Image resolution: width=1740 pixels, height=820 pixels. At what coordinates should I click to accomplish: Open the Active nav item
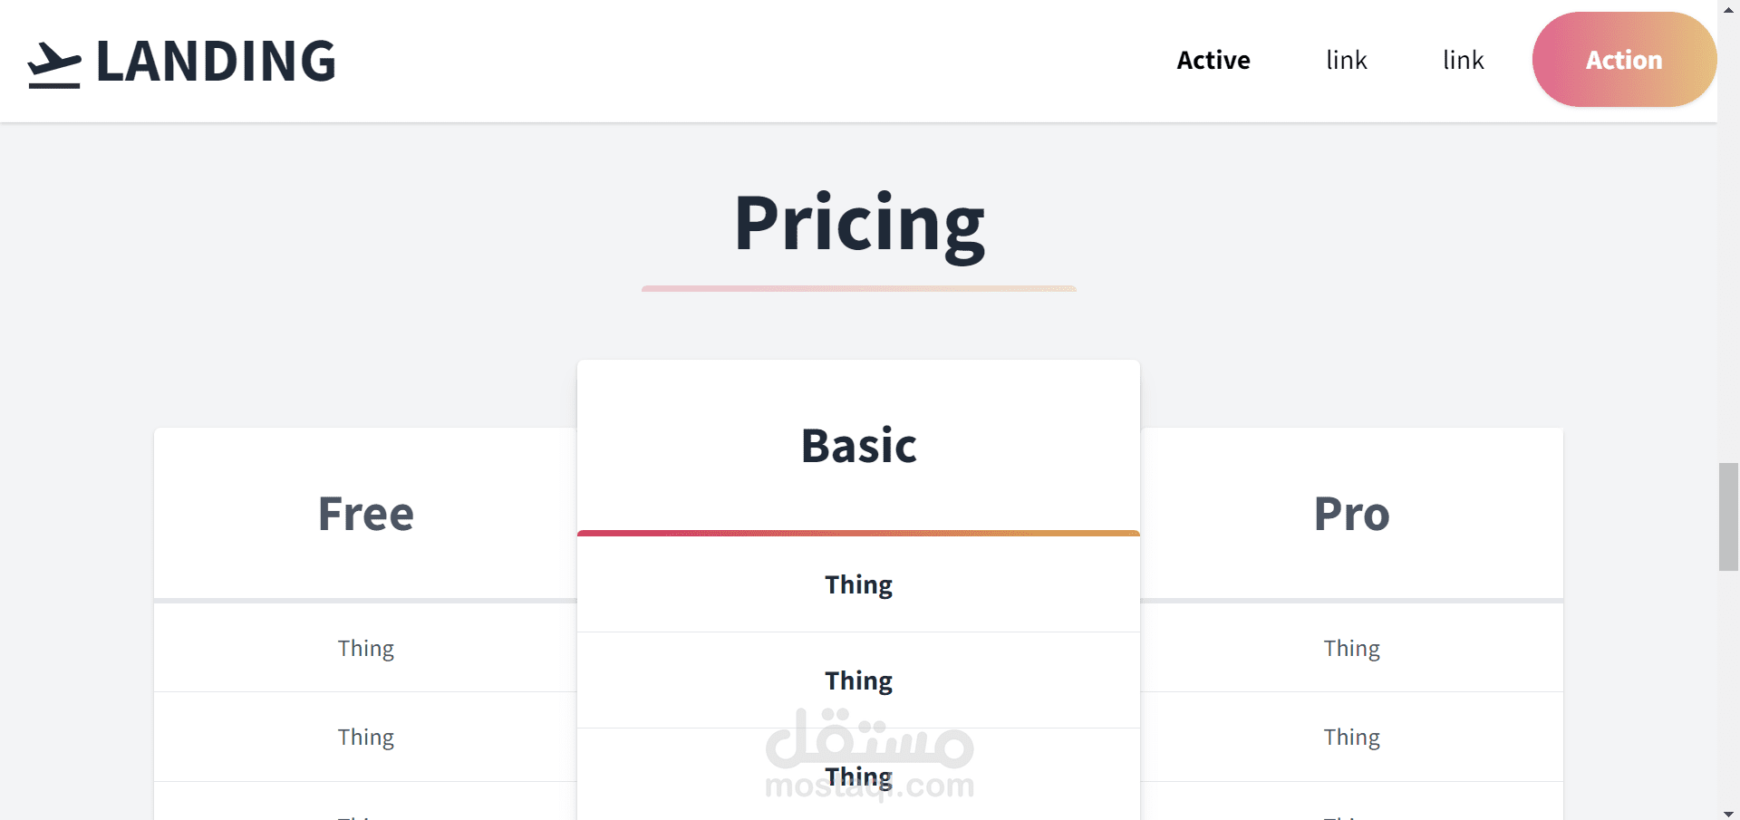[1213, 60]
